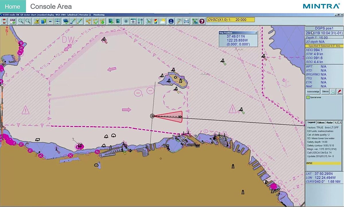344x207 pixels.
Task: Click the large anchorage symbol on chart
Action: tap(286, 83)
